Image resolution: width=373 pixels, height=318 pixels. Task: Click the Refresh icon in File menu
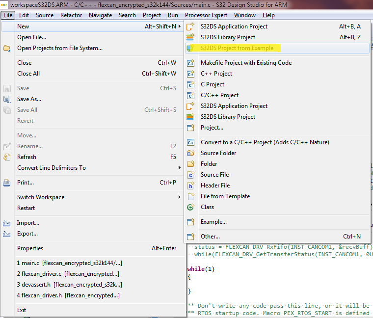7,157
